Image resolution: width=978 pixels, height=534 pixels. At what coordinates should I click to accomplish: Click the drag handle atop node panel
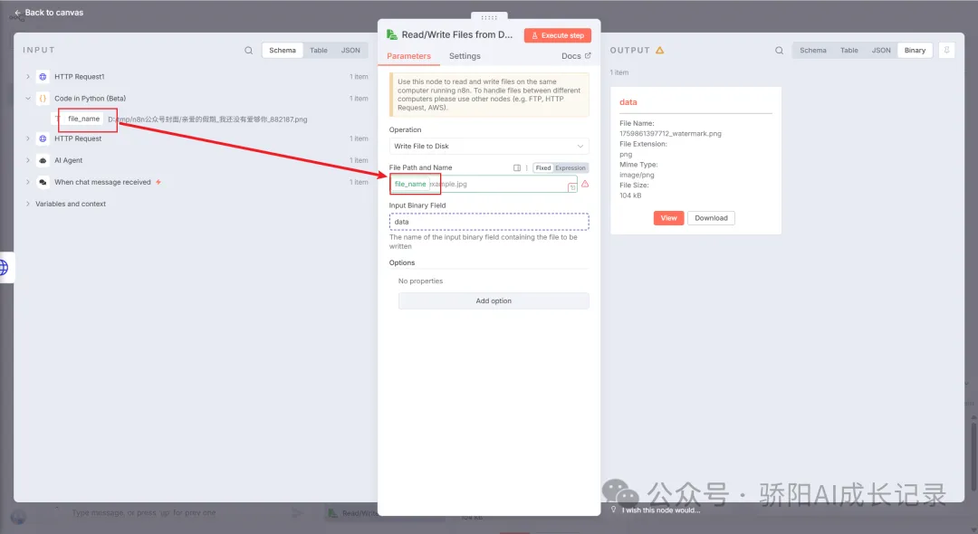(x=489, y=17)
